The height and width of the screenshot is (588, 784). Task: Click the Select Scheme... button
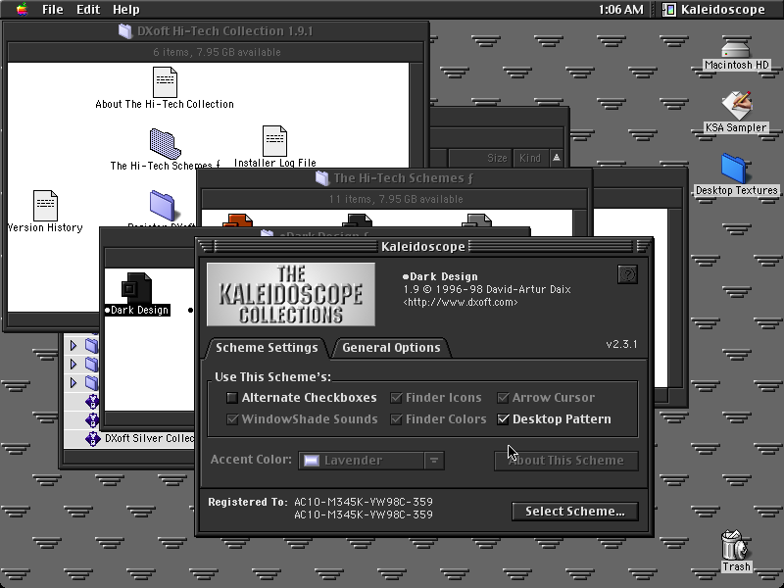pyautogui.click(x=575, y=511)
